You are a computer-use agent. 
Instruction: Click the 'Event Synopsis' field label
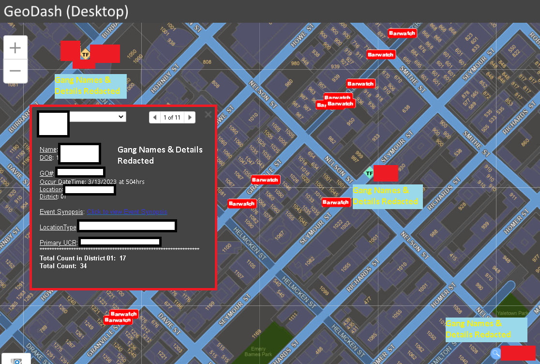coord(61,212)
